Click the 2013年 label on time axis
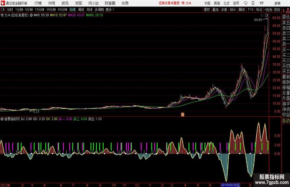Viewport: 290px width, 187px height. tap(5, 185)
